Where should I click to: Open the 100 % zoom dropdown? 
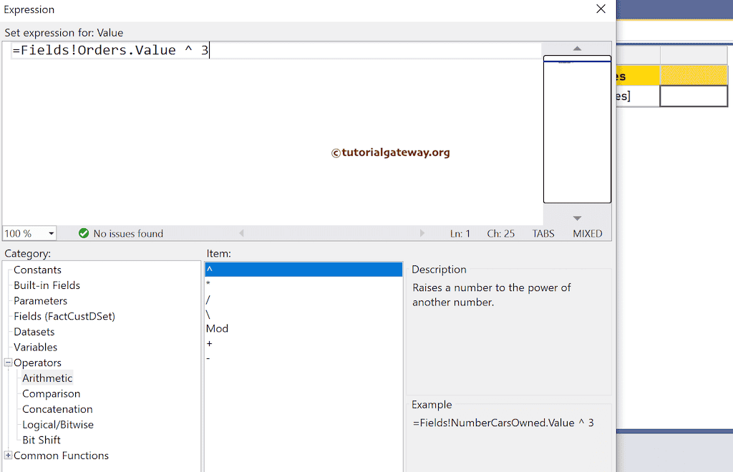tap(51, 233)
